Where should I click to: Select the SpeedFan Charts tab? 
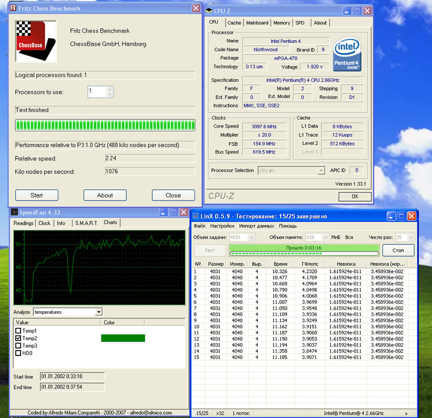[111, 222]
